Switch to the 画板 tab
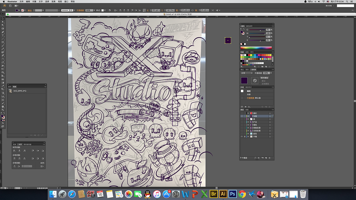 coord(247,110)
